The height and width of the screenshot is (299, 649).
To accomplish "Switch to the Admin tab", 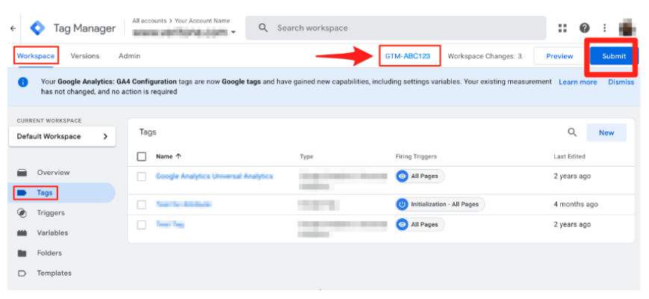I will 129,56.
